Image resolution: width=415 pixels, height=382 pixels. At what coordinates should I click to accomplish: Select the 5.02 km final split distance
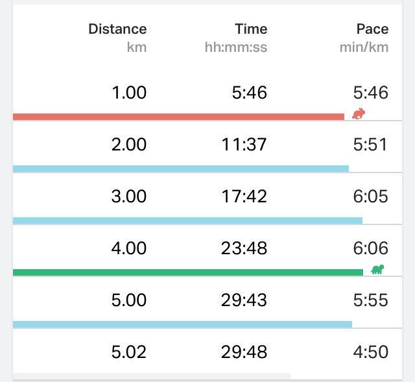click(129, 352)
